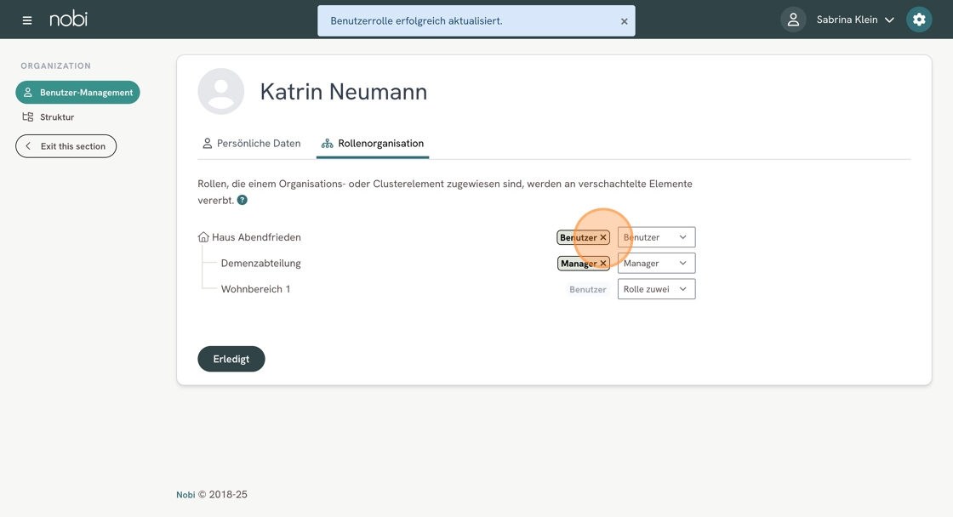Open the hamburger navigation menu
The image size is (953, 517).
(27, 20)
